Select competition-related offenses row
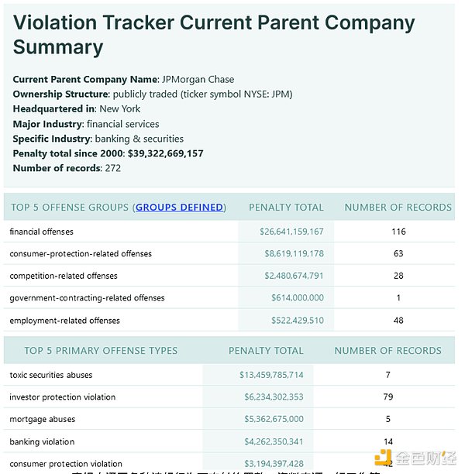 click(x=64, y=276)
